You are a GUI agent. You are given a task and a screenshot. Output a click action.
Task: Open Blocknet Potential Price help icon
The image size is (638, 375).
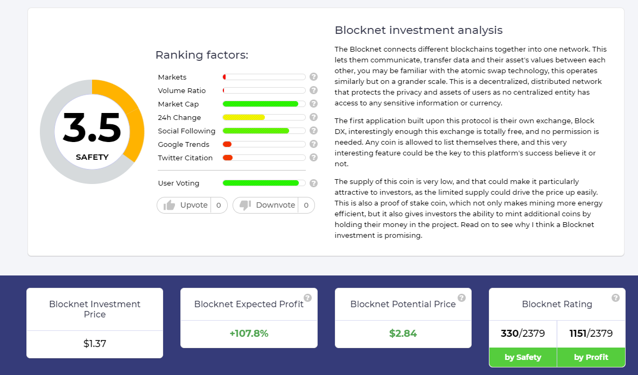(x=461, y=298)
